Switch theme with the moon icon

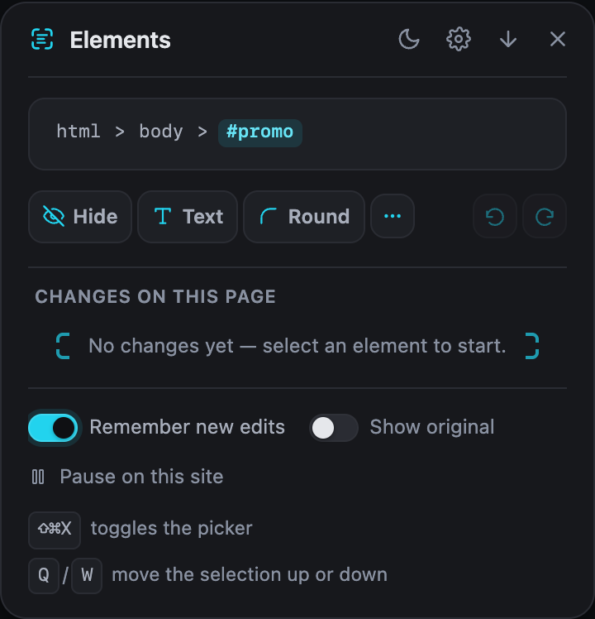click(409, 39)
